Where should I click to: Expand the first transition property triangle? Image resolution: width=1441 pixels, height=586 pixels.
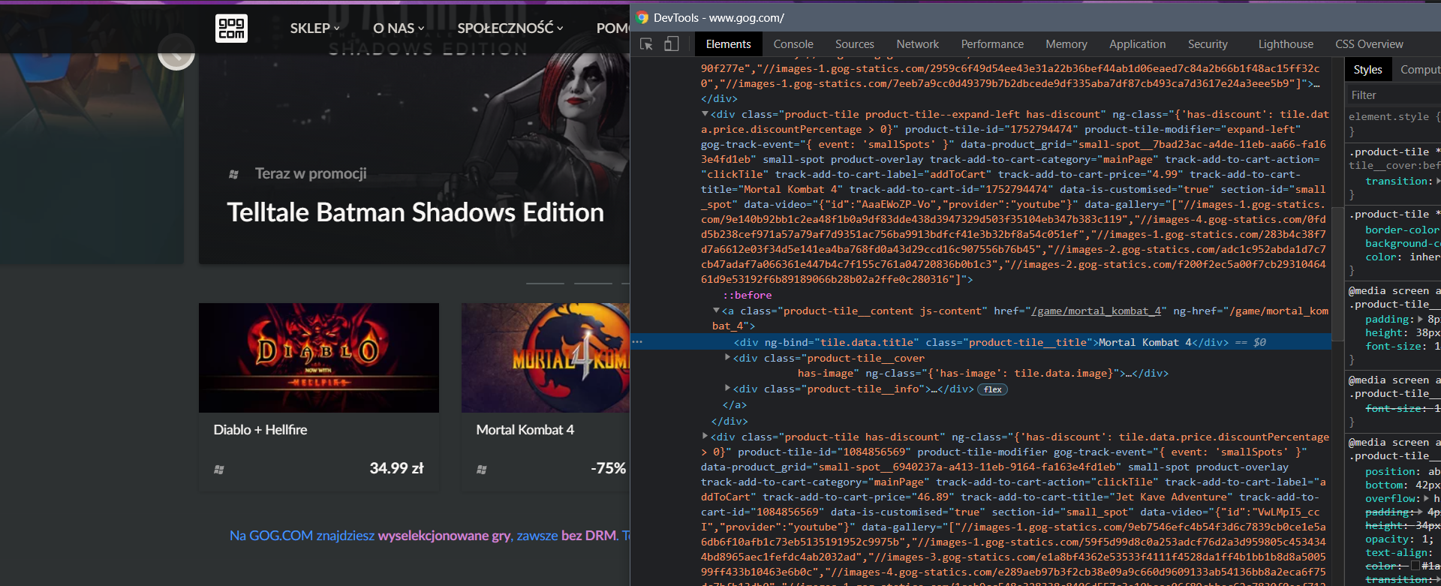click(1438, 182)
